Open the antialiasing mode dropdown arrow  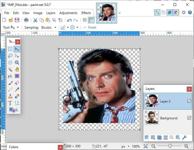pyautogui.click(x=68, y=28)
